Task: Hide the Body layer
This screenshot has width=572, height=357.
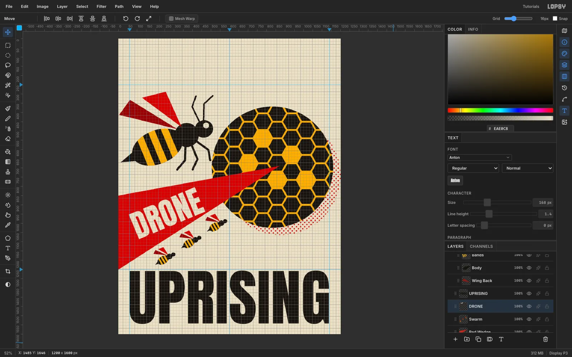Action: (x=529, y=268)
